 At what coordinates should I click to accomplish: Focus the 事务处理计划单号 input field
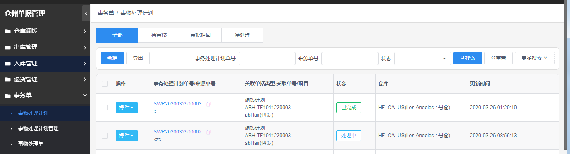click(267, 59)
